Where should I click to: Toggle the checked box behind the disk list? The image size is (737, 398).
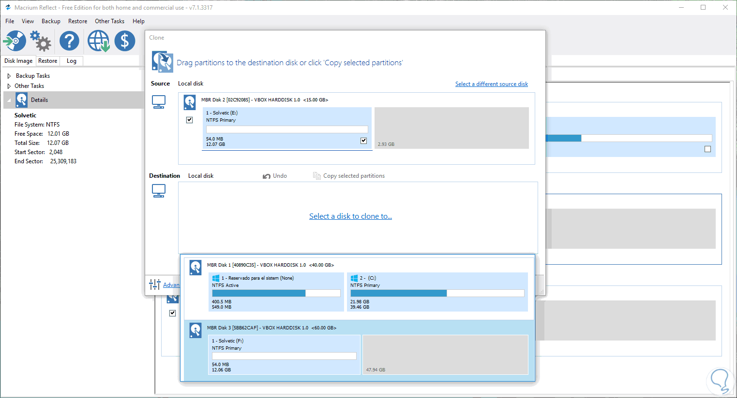pyautogui.click(x=172, y=313)
